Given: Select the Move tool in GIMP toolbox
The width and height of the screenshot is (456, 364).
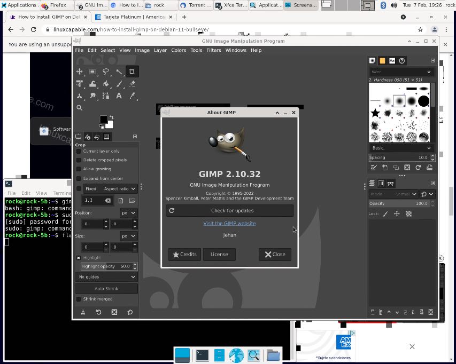Looking at the screenshot, I should pyautogui.click(x=80, y=72).
